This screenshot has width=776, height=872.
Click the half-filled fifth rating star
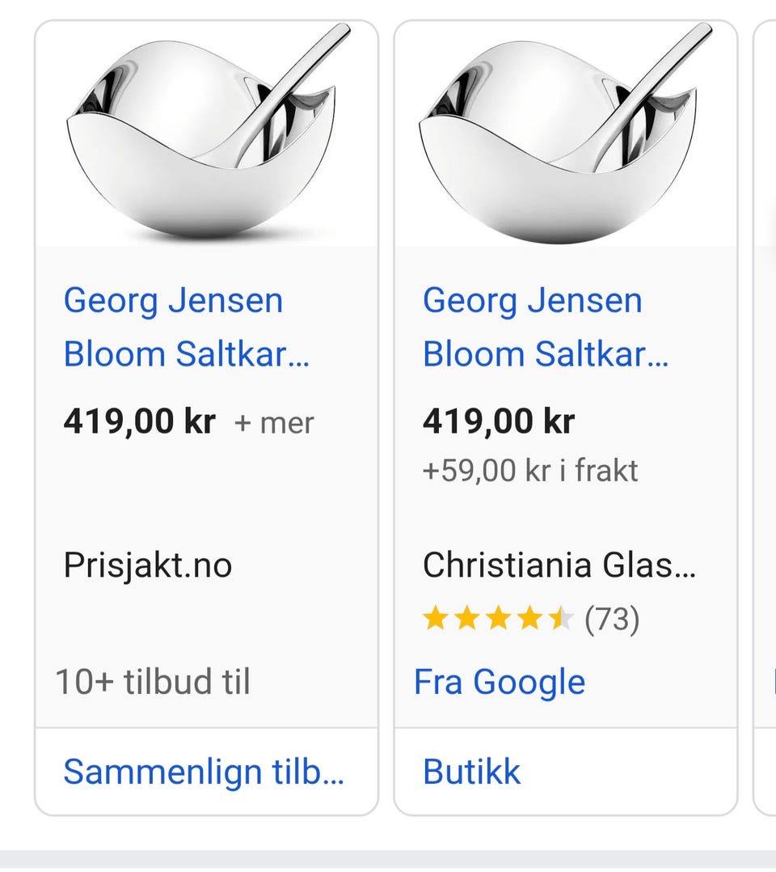click(560, 620)
